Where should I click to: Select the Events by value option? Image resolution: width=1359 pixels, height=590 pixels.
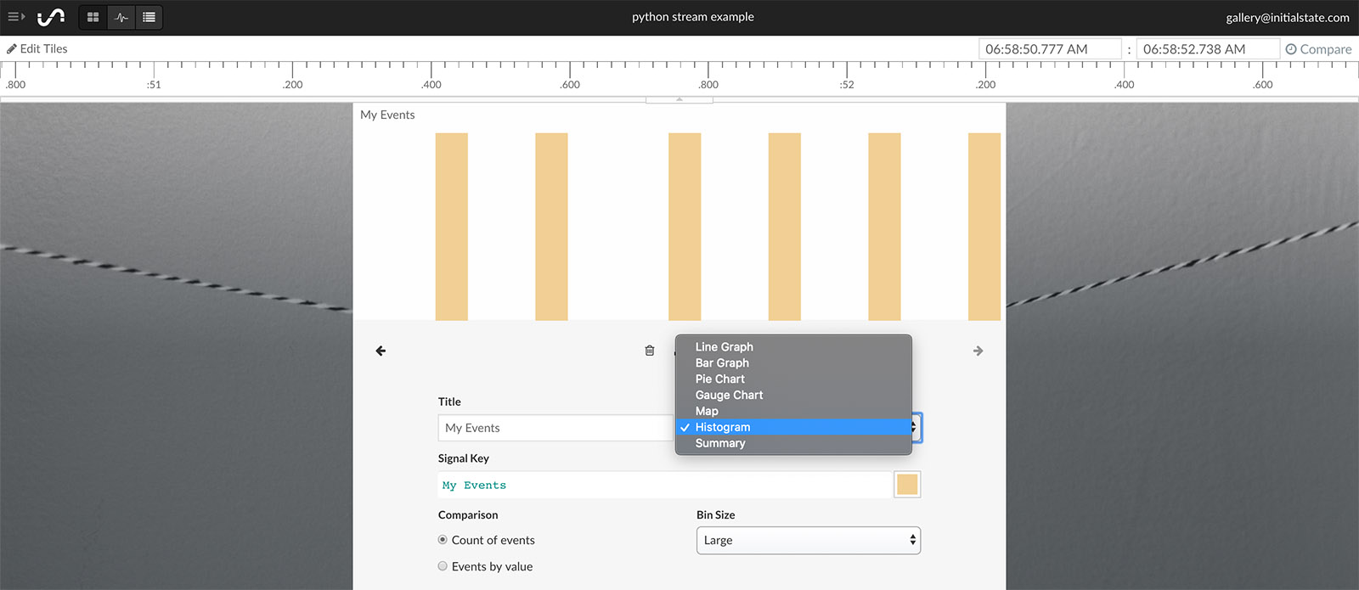coord(443,566)
